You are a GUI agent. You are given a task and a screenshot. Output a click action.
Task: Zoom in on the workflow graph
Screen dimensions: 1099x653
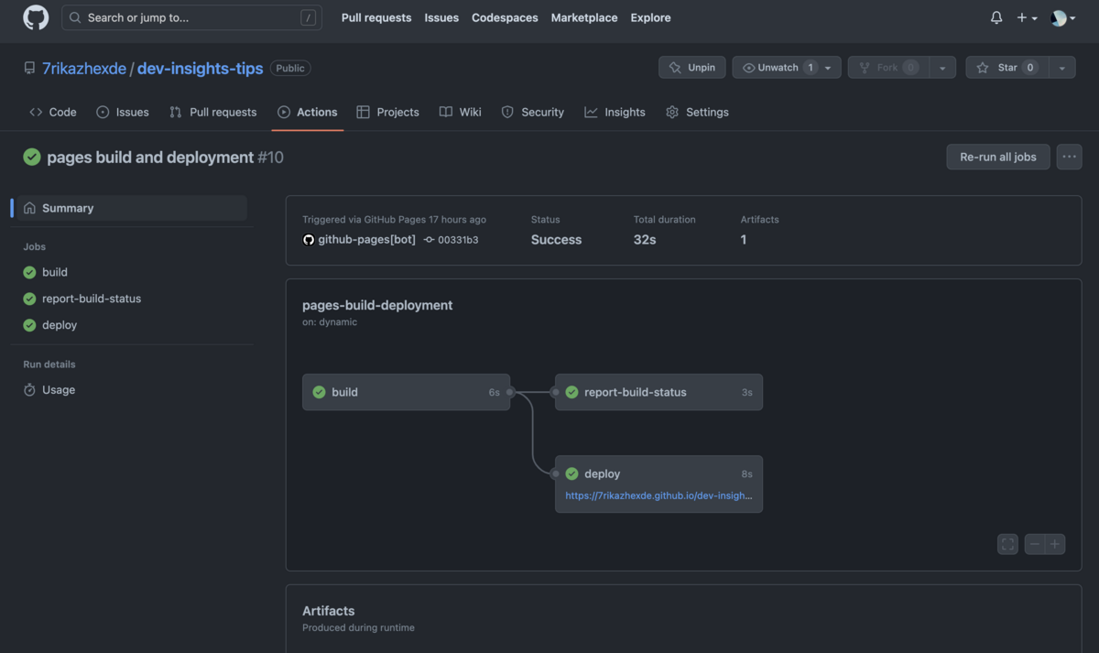pyautogui.click(x=1056, y=543)
